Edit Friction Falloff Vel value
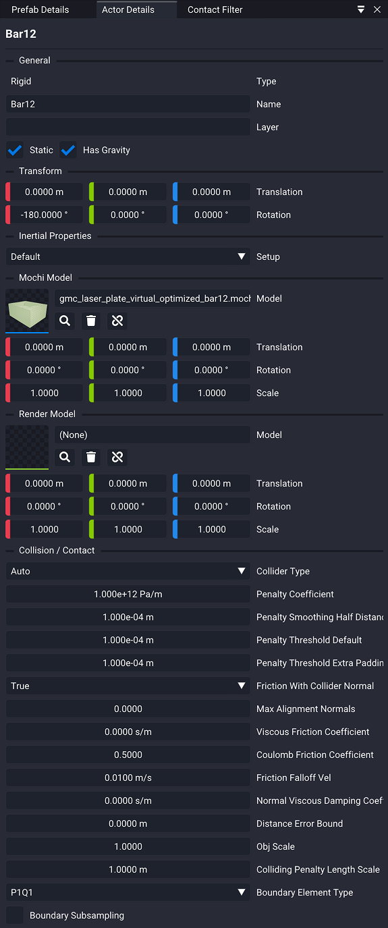The height and width of the screenshot is (928, 388). pos(128,777)
